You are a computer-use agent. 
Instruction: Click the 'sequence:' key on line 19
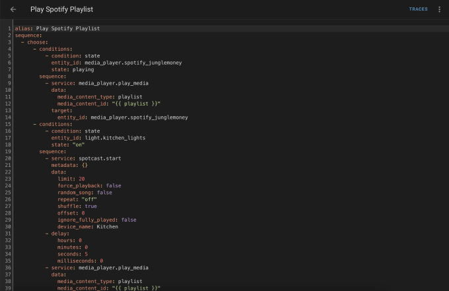53,152
